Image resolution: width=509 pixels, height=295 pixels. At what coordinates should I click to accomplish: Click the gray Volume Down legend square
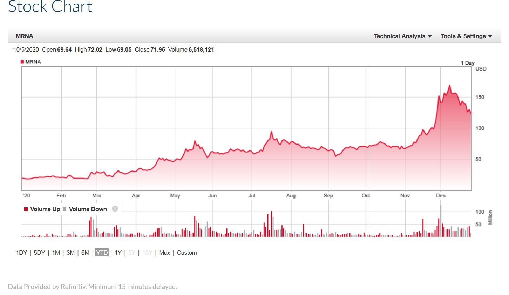tap(65, 209)
